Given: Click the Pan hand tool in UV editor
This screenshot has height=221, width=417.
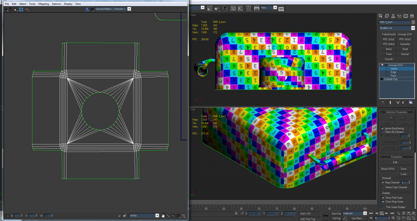Looking at the screenshot, I should pos(163,216).
